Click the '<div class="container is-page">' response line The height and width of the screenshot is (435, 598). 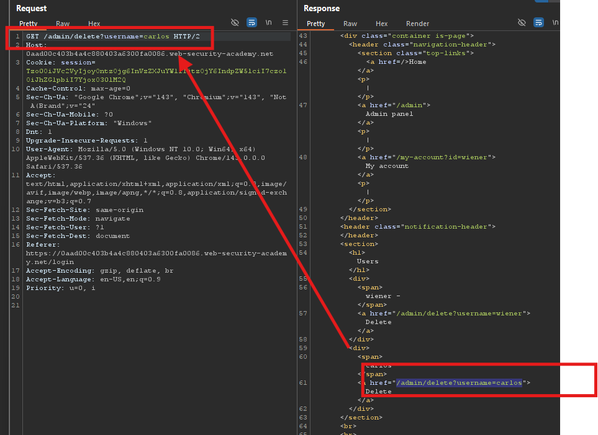pyautogui.click(x=407, y=36)
